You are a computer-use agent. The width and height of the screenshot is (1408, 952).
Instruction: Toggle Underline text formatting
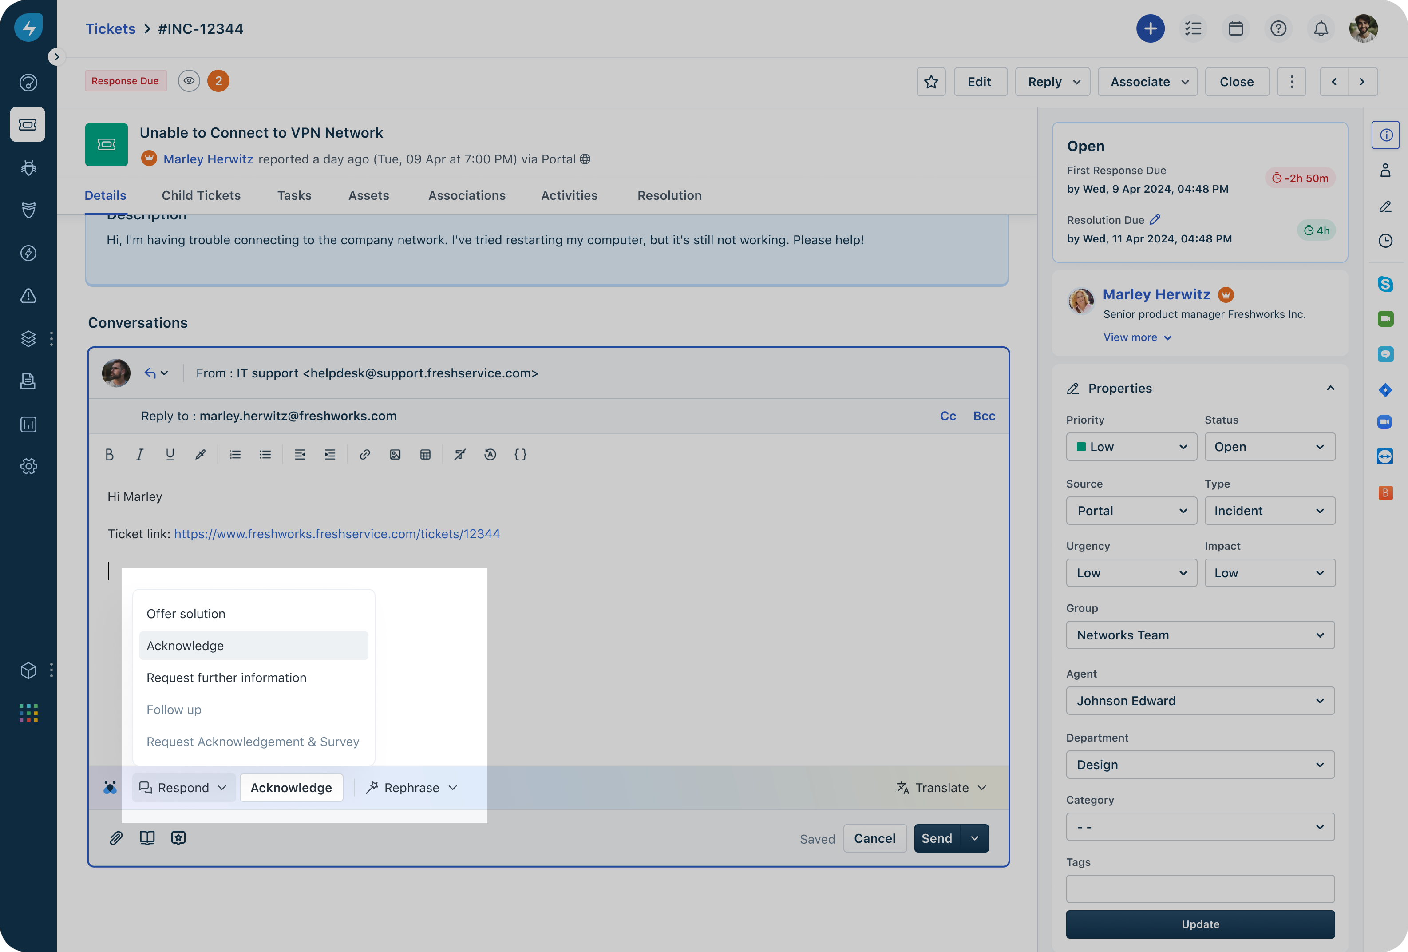coord(170,455)
